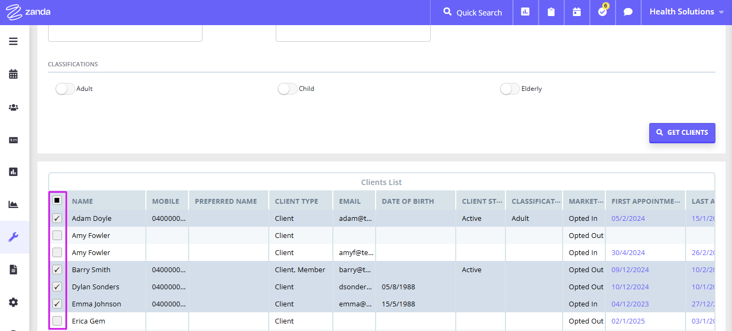Click the wrench tools icon in the sidebar
Viewport: 732px width, 331px height.
pyautogui.click(x=13, y=237)
